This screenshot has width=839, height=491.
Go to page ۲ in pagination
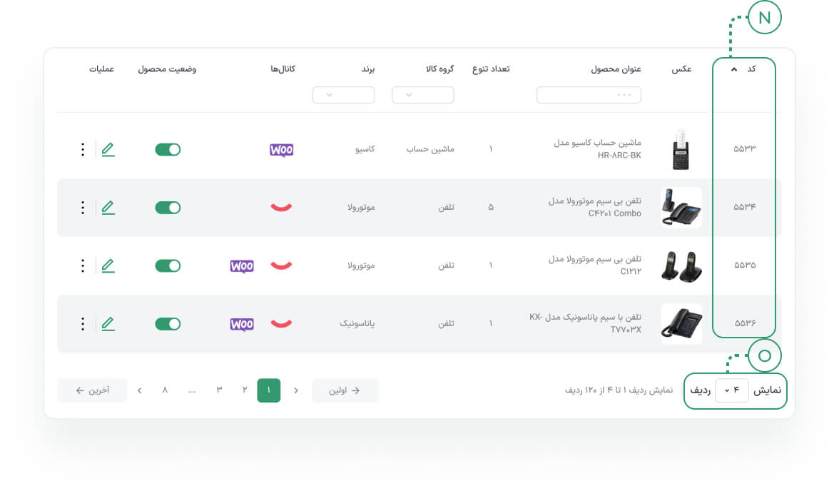(x=245, y=390)
